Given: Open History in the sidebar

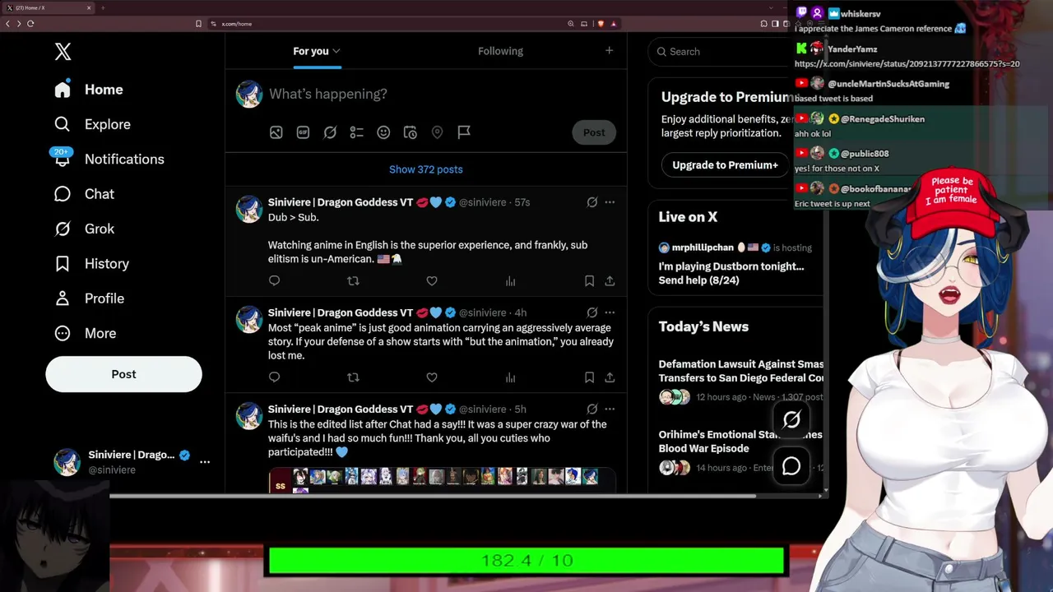Looking at the screenshot, I should [91, 264].
